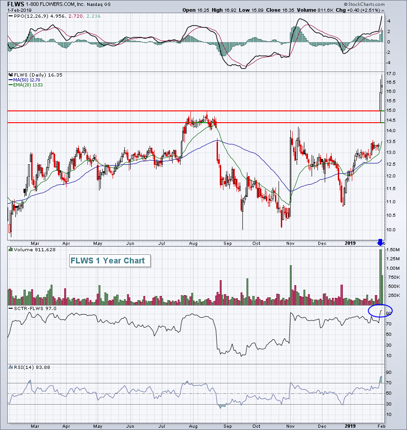The height and width of the screenshot is (430, 407).
Task: Click the red 2.720 PPO signal value
Action: [x=76, y=16]
